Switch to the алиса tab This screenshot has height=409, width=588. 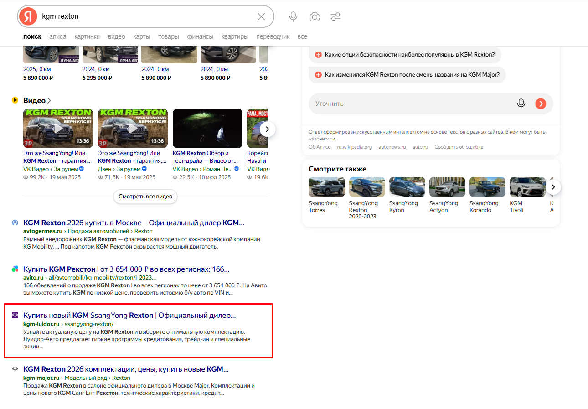coord(58,36)
